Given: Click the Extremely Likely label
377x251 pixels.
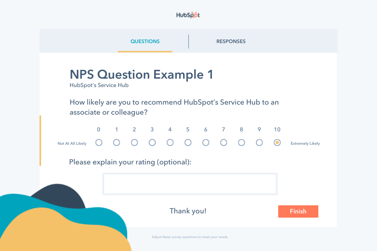Looking at the screenshot, I should click(305, 143).
